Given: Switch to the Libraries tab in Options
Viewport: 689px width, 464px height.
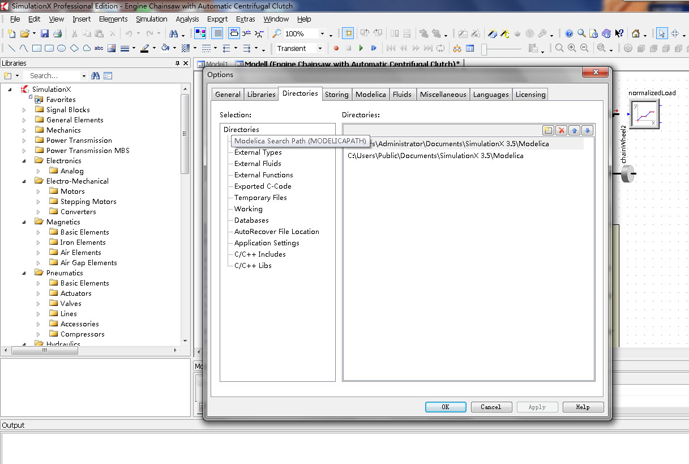Looking at the screenshot, I should pyautogui.click(x=261, y=95).
